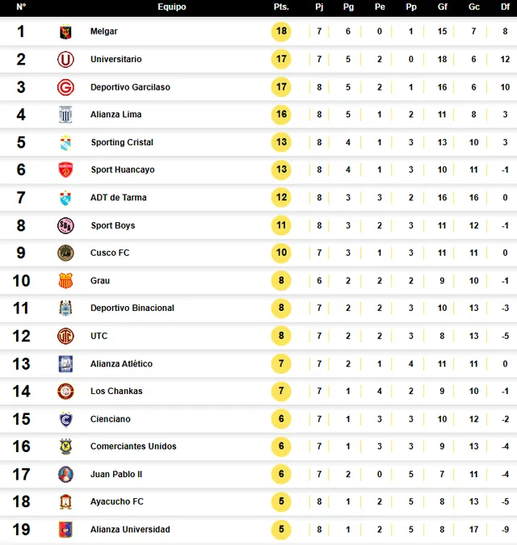Select the Grau striped crest icon

(x=65, y=280)
